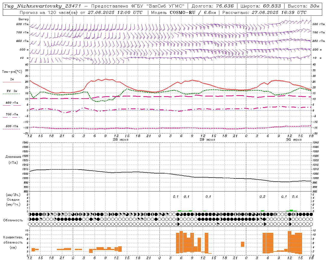Select the Td 2м legend label
Viewport: 326px width, 260px height.
tap(12, 91)
